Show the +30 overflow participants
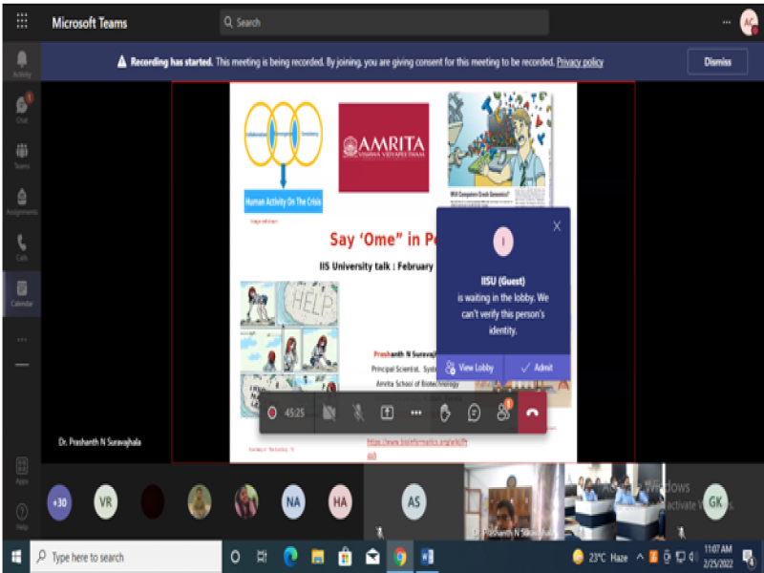Screen dimensions: 764x573 pos(59,501)
